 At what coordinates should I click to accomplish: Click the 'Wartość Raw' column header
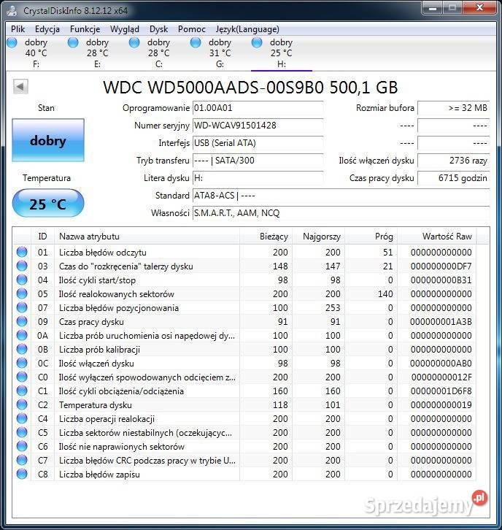[x=447, y=237]
